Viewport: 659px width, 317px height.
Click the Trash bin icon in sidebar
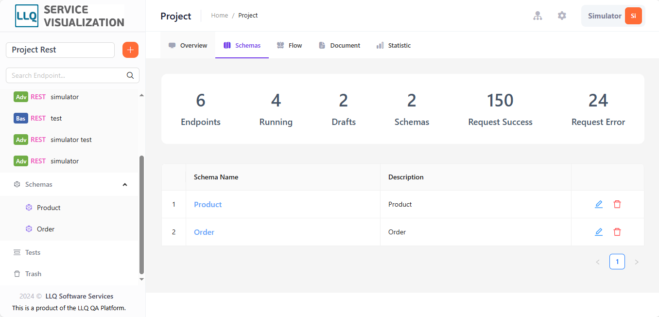click(x=17, y=274)
